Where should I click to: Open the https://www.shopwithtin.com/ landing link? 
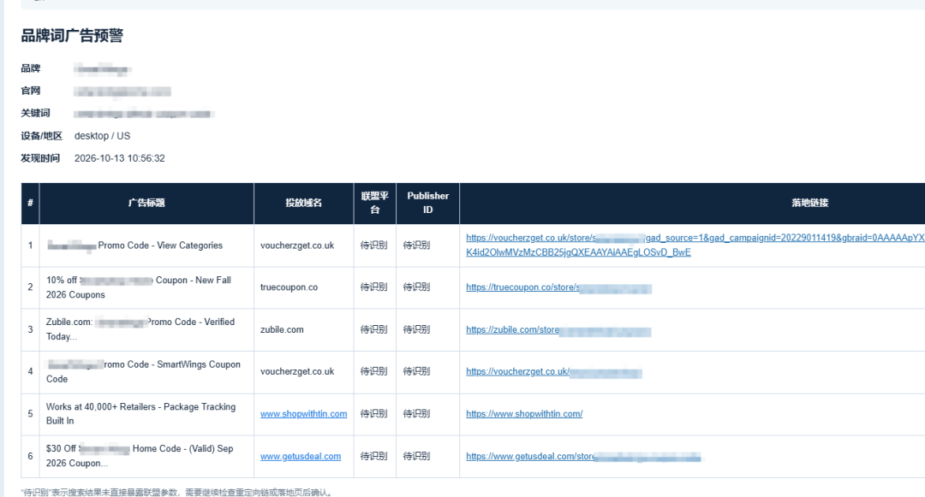(524, 414)
